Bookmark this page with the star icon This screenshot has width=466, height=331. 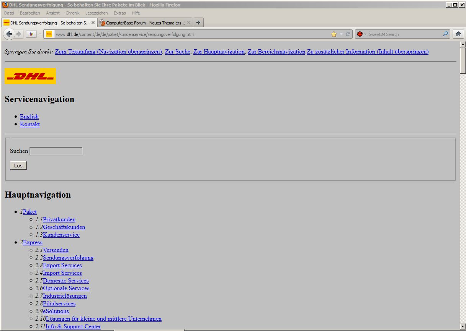[334, 34]
